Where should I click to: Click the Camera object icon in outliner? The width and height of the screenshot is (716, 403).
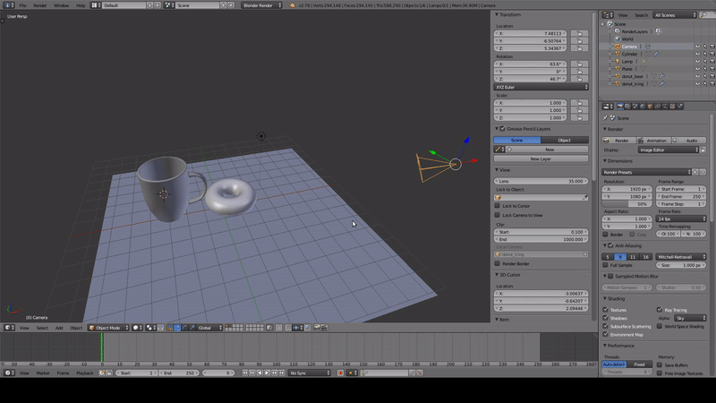tap(616, 46)
